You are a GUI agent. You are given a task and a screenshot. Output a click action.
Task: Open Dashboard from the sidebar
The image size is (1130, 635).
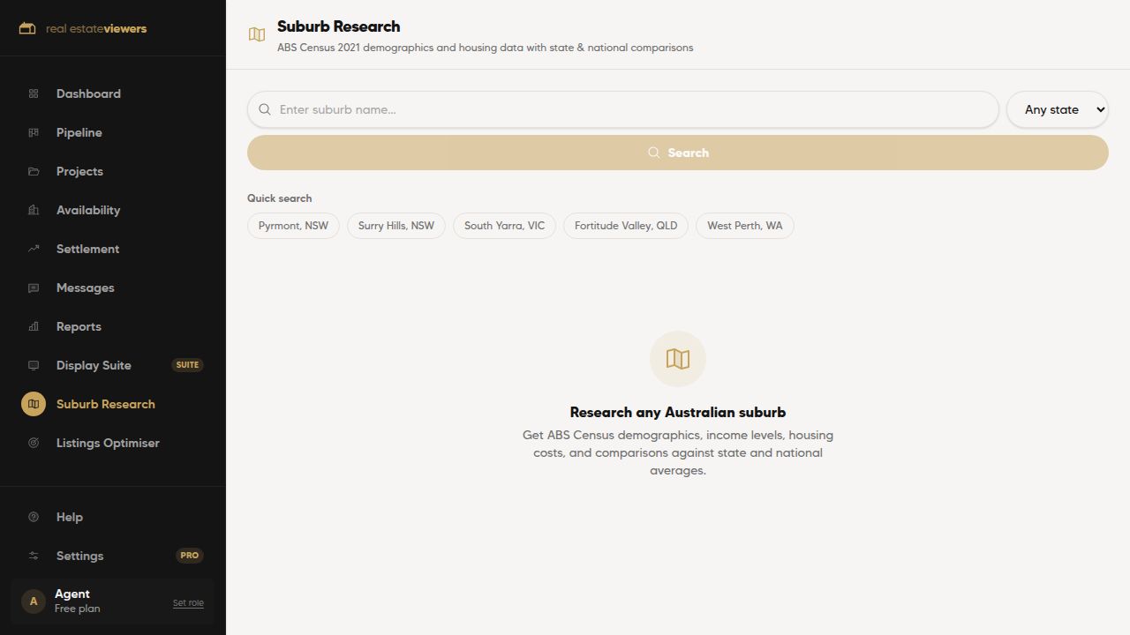tap(113, 93)
